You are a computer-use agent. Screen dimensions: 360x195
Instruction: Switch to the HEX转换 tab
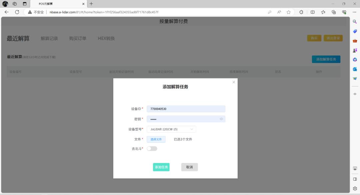pos(106,38)
